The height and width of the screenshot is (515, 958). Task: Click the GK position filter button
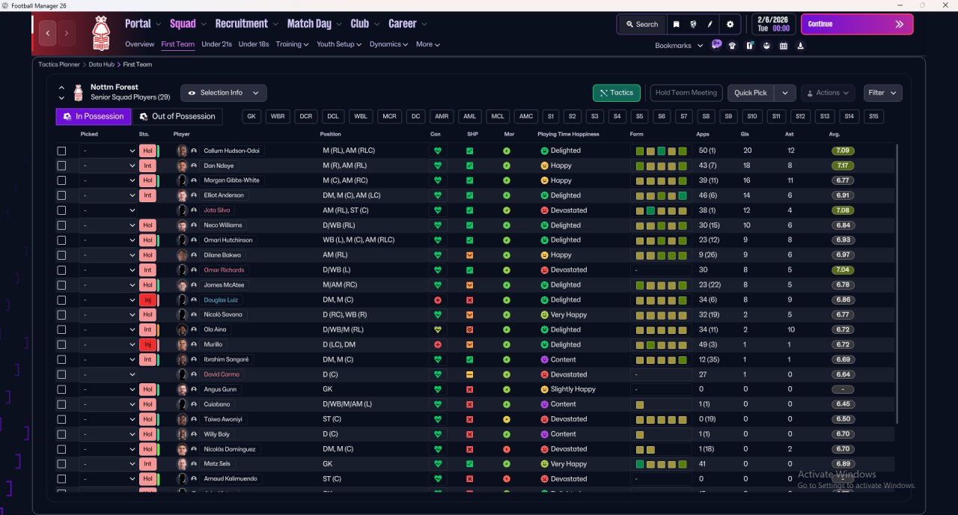(x=251, y=116)
